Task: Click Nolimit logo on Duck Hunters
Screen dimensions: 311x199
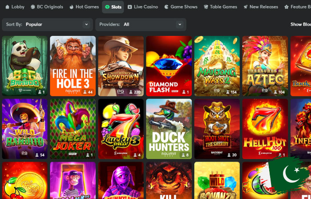Action: tap(169, 154)
